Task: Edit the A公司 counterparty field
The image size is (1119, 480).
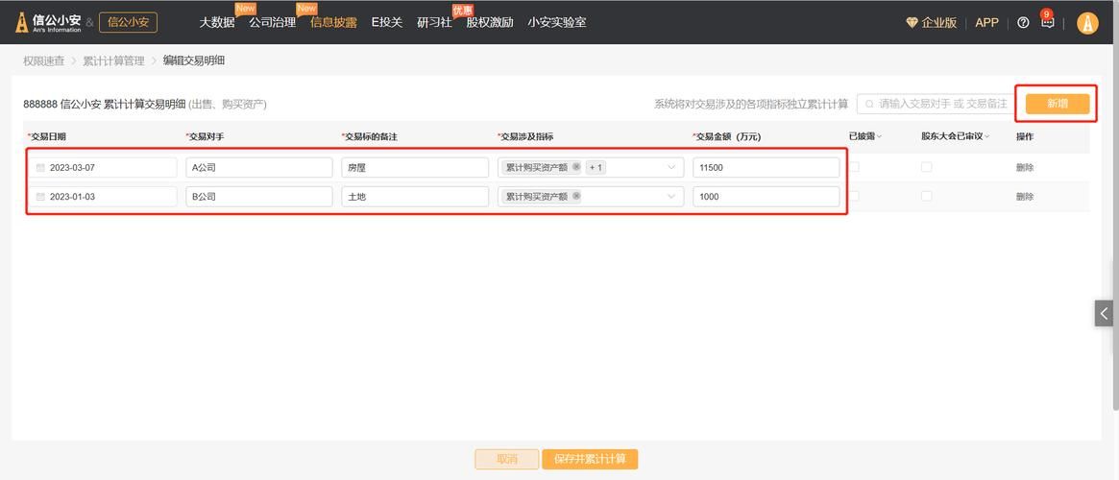Action: coord(259,168)
